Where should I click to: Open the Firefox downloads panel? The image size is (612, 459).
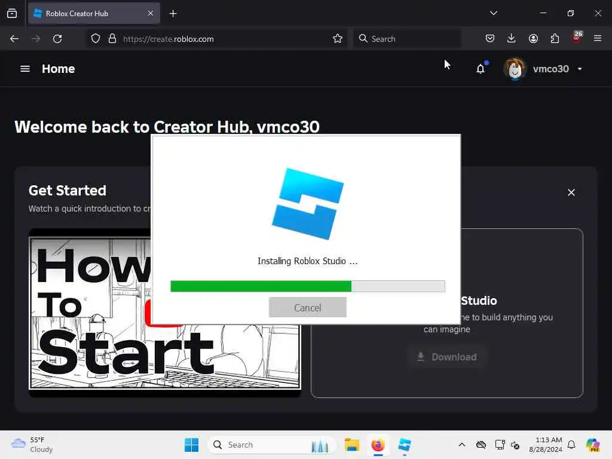[x=512, y=38]
